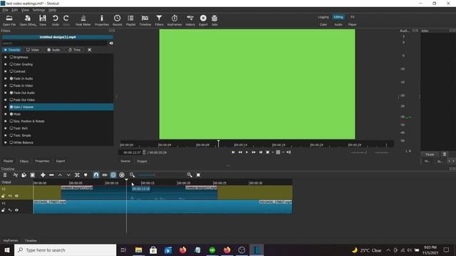Toggle Ripple mode on timeline toolbar

[113, 175]
